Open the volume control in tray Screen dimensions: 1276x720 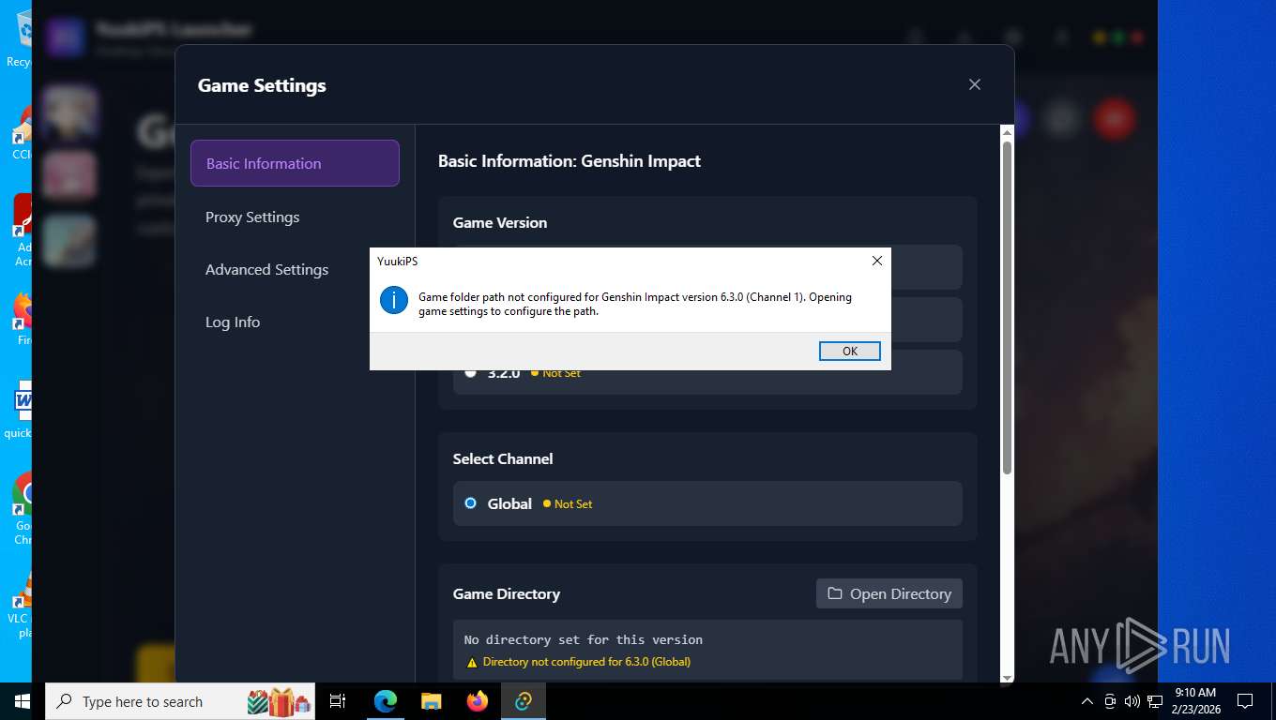1132,701
